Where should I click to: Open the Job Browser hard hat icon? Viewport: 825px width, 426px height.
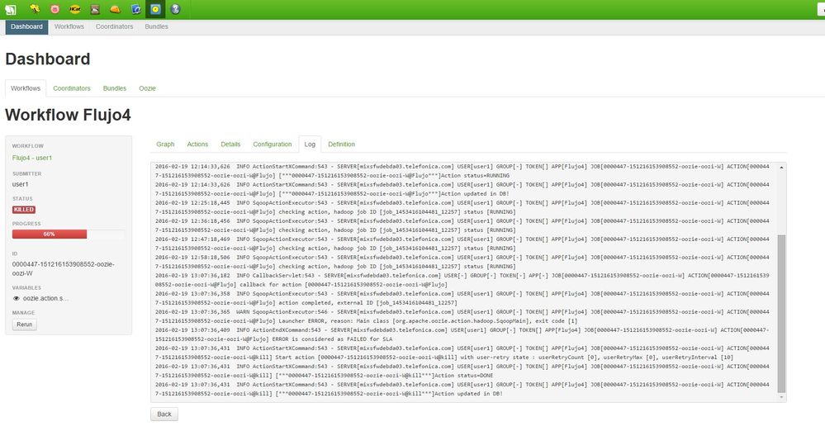pyautogui.click(x=116, y=9)
